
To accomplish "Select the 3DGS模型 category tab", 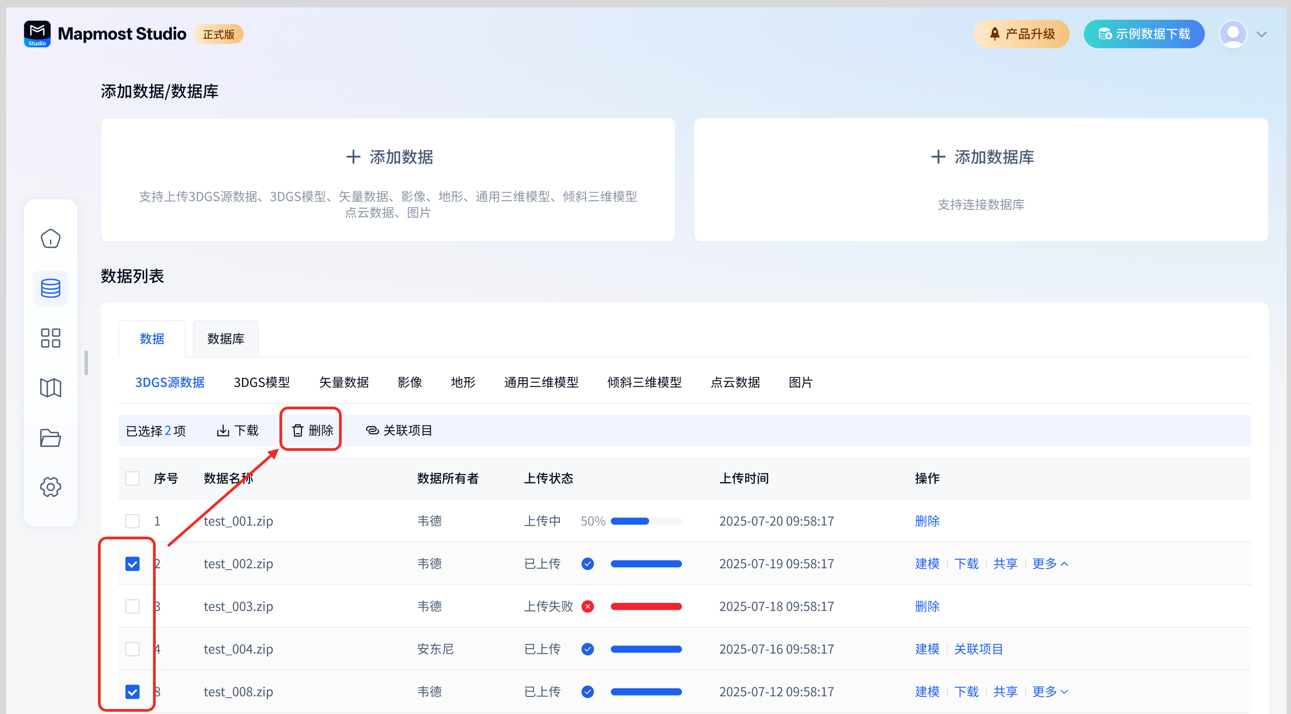I will click(262, 382).
